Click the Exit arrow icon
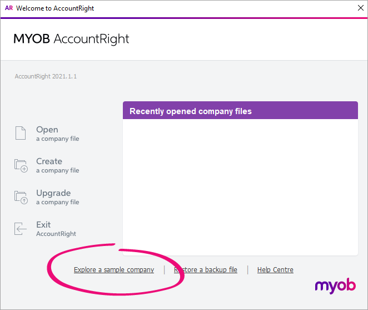The height and width of the screenshot is (310, 368). [x=21, y=229]
